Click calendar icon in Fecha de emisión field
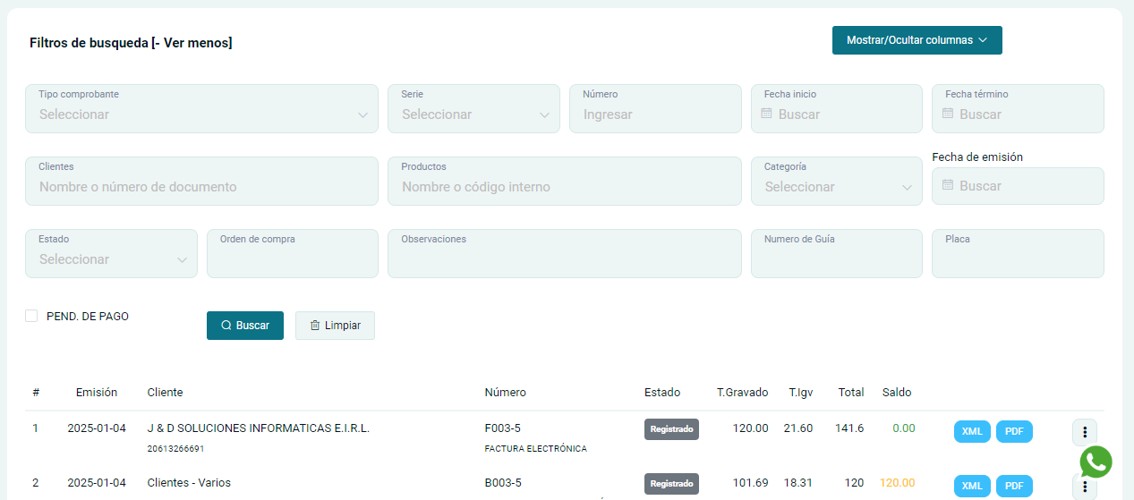1134x500 pixels. pos(948,186)
